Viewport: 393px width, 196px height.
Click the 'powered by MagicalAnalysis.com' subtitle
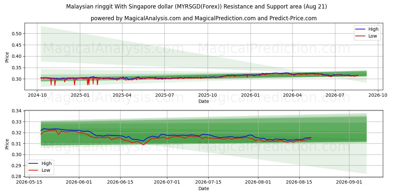204,18
